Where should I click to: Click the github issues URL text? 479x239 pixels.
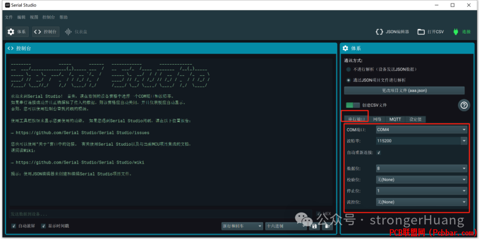point(82,133)
